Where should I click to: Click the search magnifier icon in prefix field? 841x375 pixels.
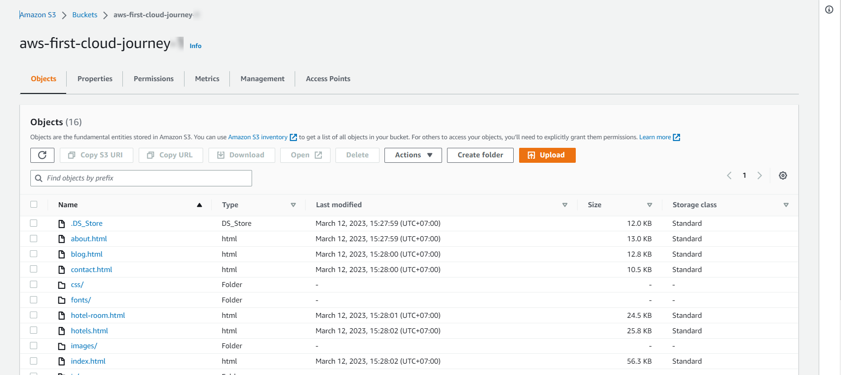point(39,178)
